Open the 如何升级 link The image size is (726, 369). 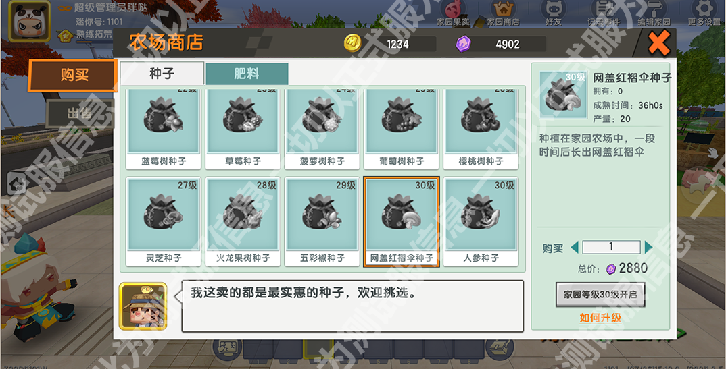[600, 318]
